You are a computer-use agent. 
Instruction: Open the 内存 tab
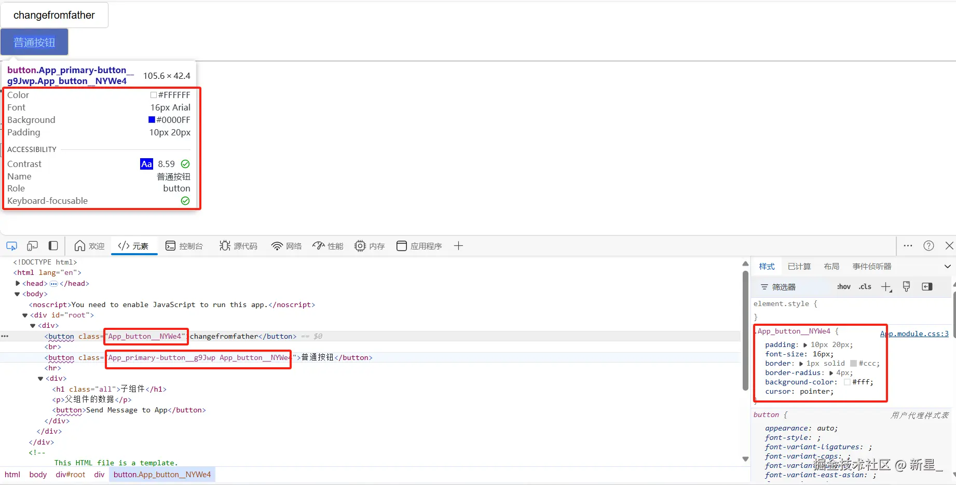point(370,246)
